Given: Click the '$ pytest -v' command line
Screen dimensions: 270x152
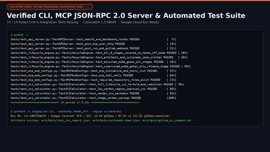Looking at the screenshot, I should pyautogui.click(x=19, y=35).
